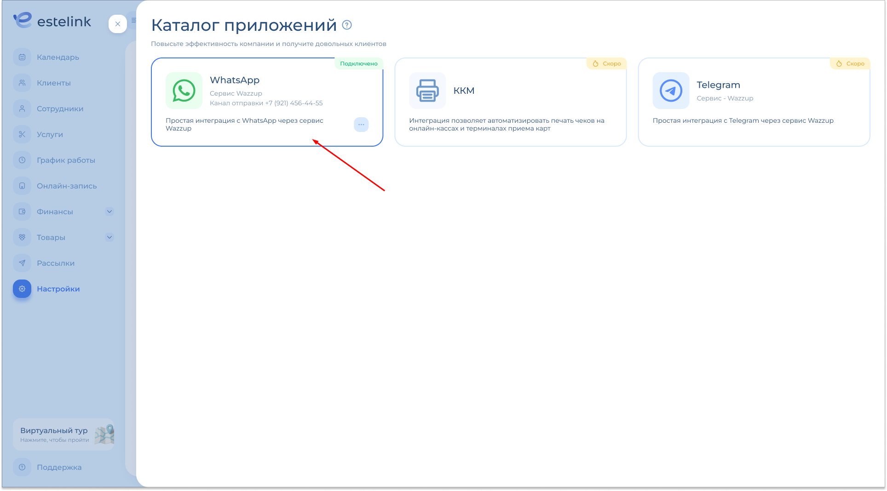Open the Рассылки label in sidebar
The height and width of the screenshot is (491, 887).
coord(56,263)
